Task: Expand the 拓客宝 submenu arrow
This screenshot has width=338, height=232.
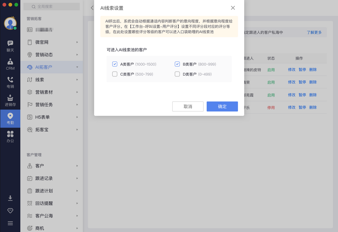Action: coord(77,130)
